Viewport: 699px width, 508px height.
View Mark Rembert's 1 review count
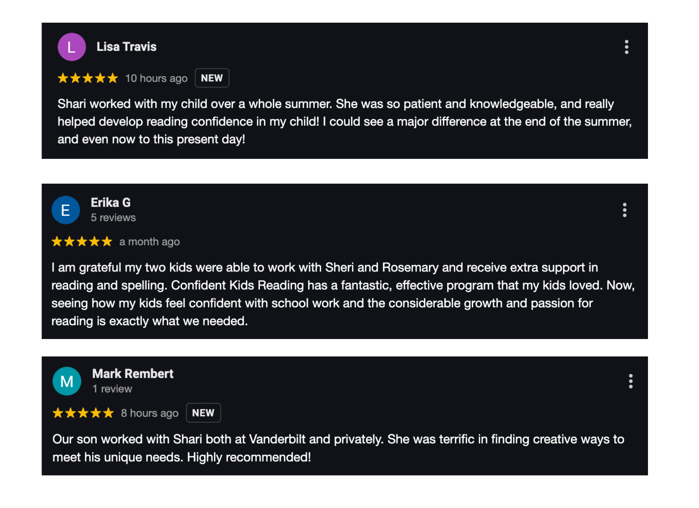[x=112, y=389]
